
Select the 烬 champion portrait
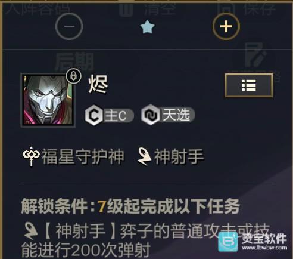pos(48,100)
